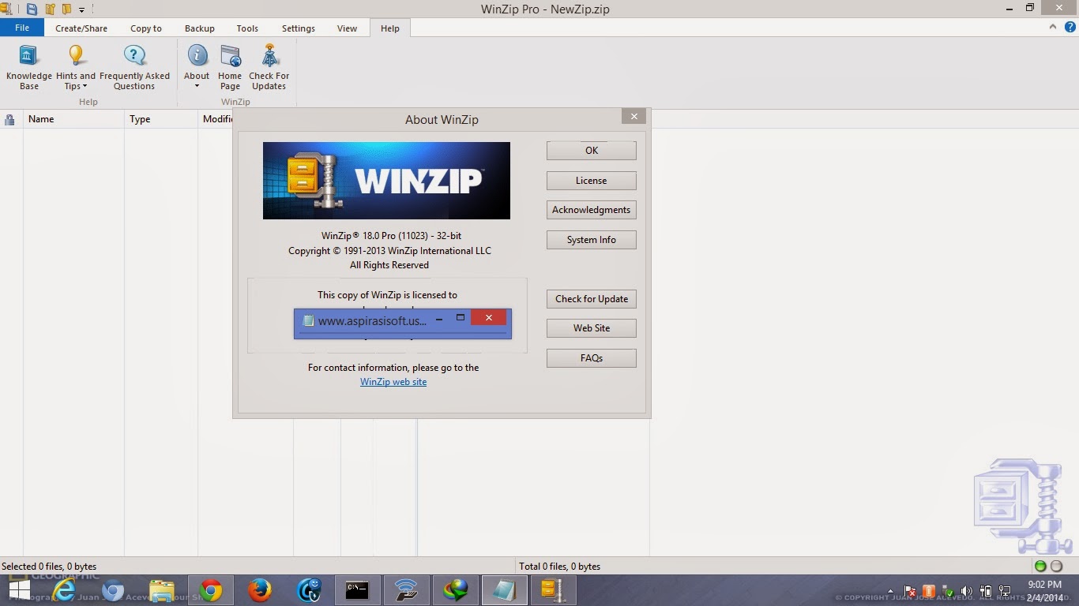
Task: Click the "Total 0 files, 0 bytes" status text
Action: coord(559,567)
